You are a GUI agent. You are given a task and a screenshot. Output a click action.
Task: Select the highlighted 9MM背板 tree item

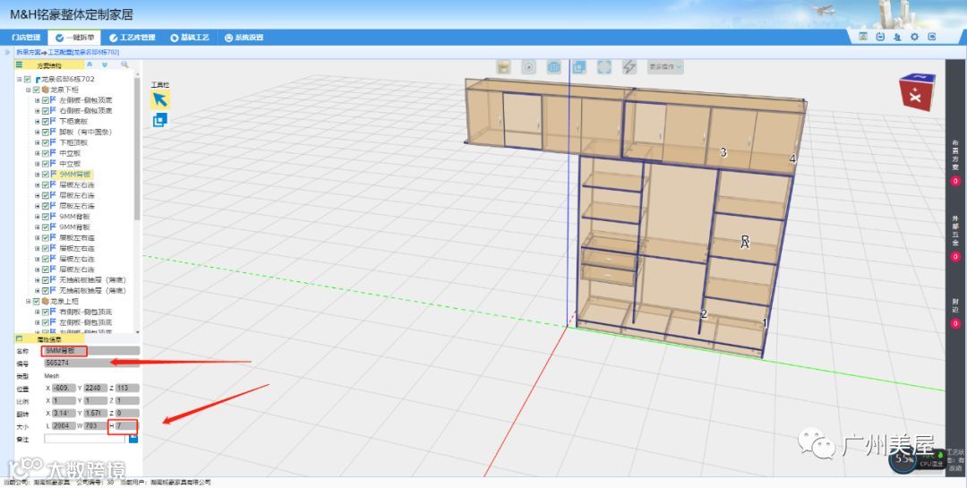click(74, 175)
